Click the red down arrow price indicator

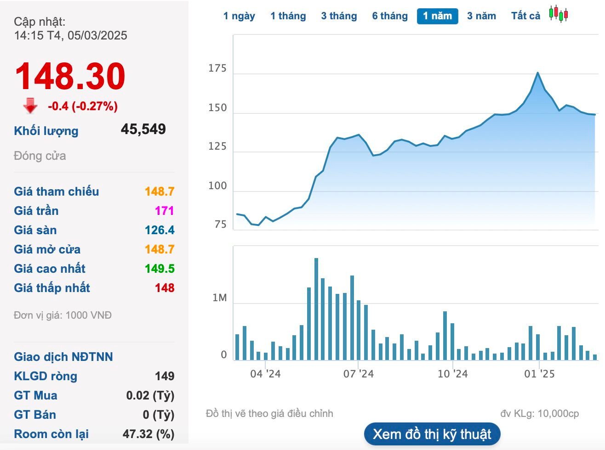[30, 106]
